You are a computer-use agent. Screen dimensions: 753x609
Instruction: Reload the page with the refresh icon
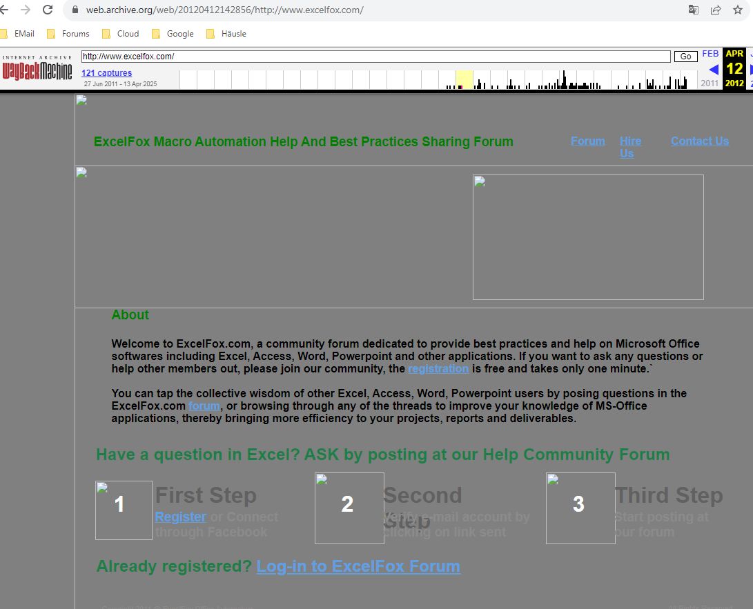(x=48, y=10)
